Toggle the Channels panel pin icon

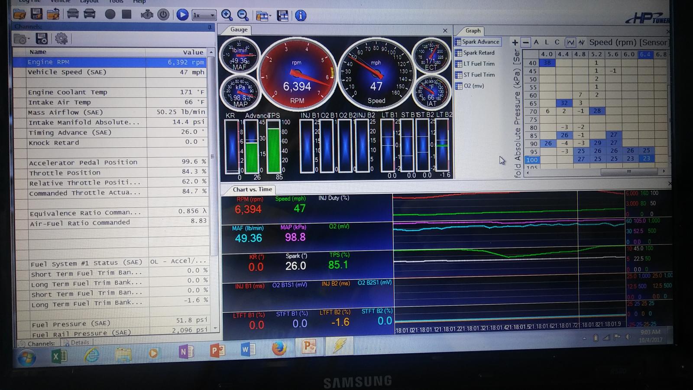[x=210, y=27]
